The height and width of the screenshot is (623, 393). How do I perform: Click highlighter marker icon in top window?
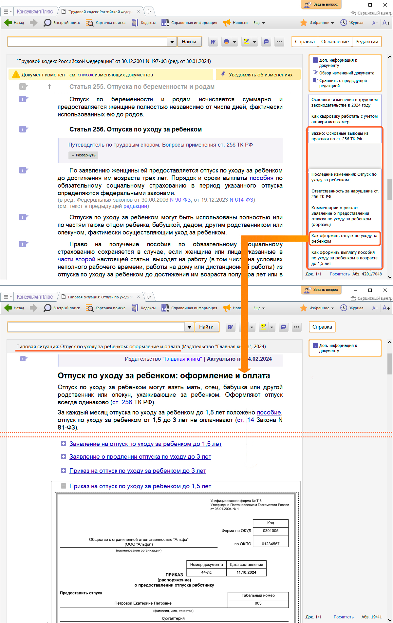[x=246, y=42]
